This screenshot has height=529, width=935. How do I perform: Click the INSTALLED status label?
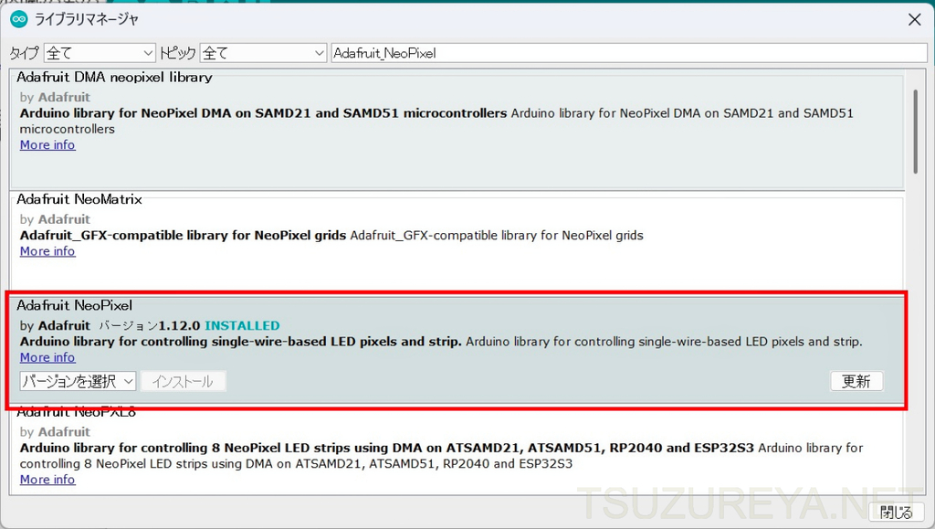(242, 325)
